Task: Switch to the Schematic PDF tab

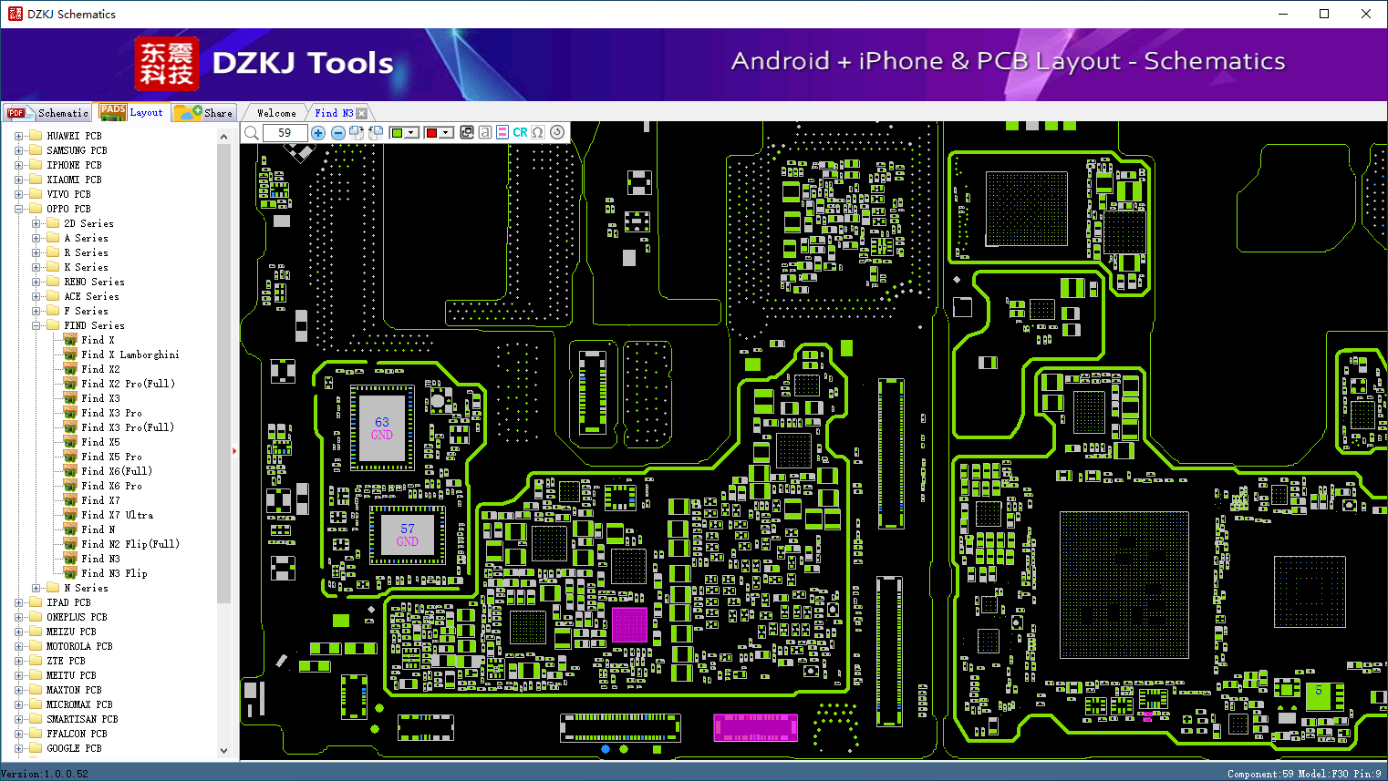Action: click(x=47, y=113)
